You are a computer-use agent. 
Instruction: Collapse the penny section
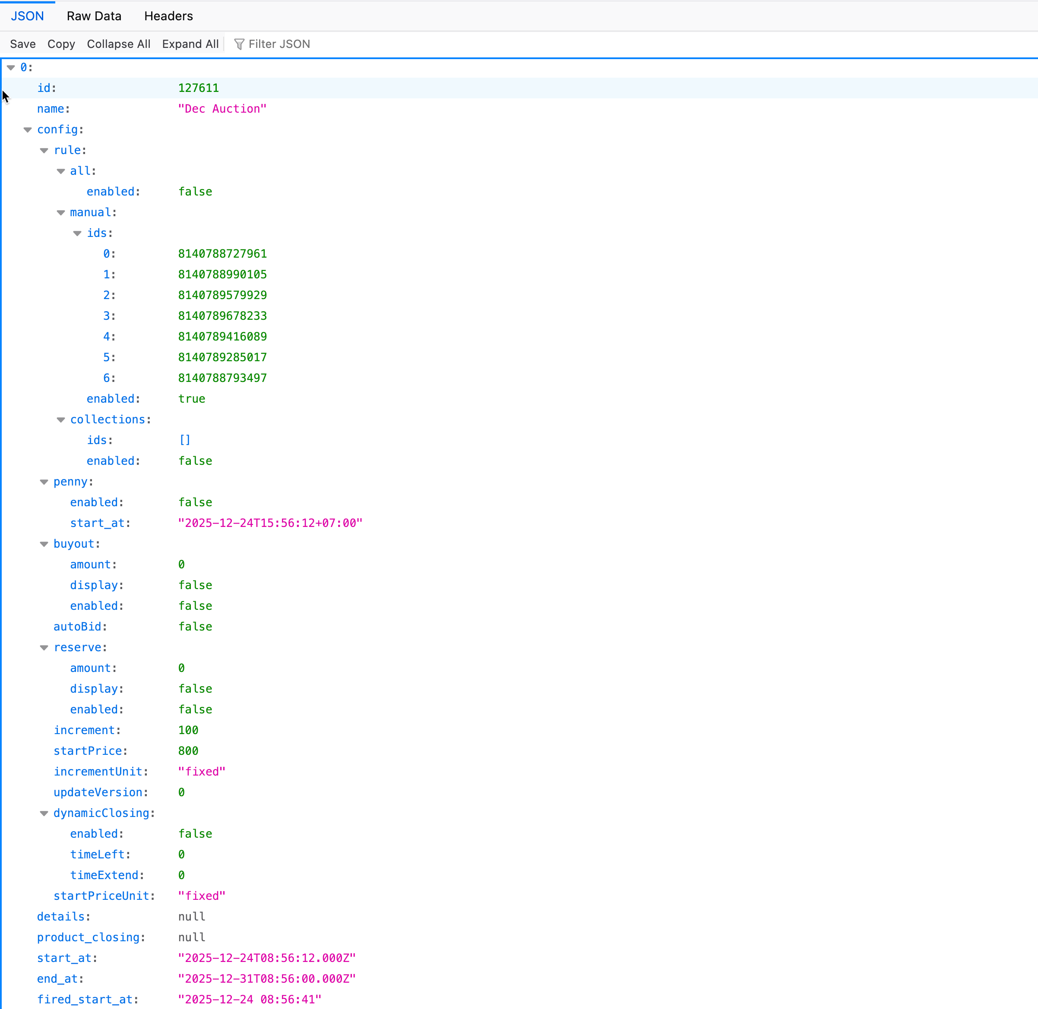coord(44,482)
